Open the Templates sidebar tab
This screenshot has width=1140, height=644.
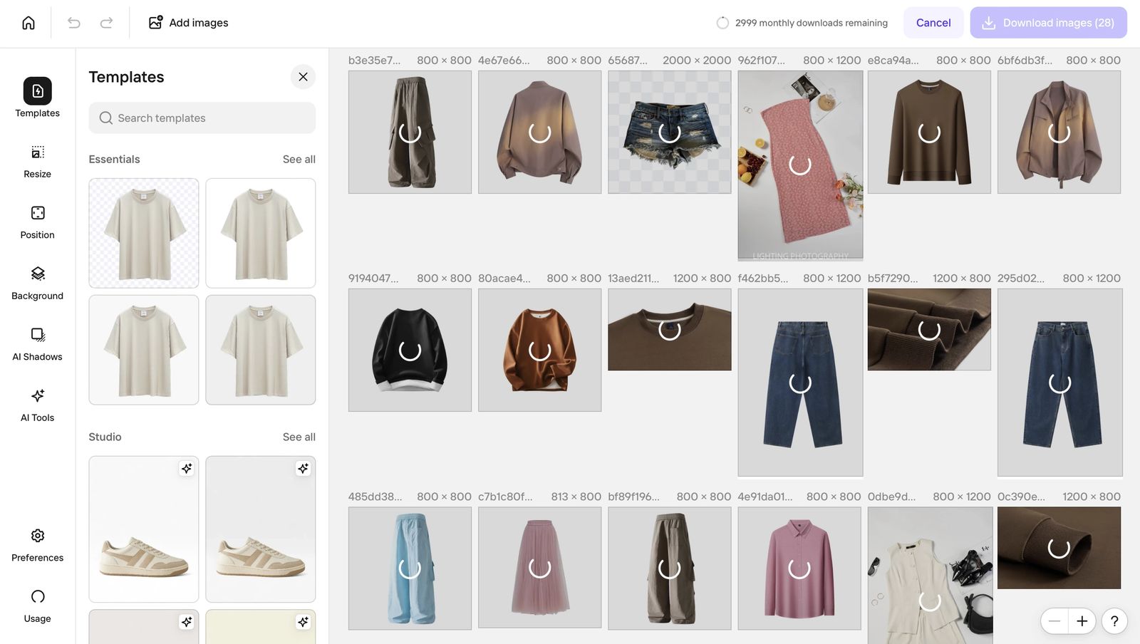pos(37,98)
